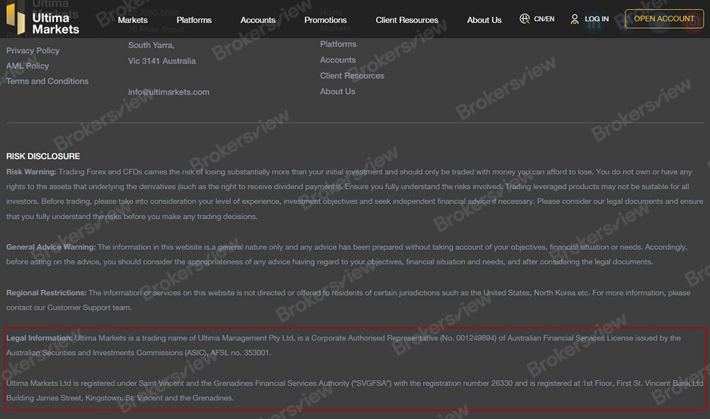
Task: Click the 'Legal Information:' label
Action: [x=39, y=338]
